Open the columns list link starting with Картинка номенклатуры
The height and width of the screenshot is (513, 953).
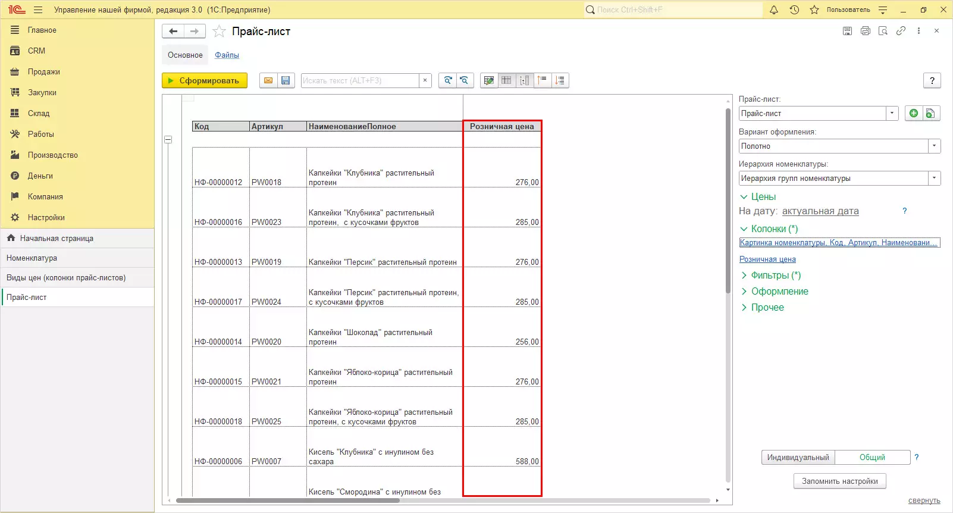(839, 242)
